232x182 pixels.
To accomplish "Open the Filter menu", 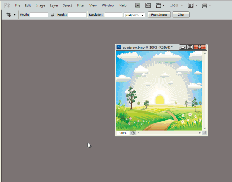I will tap(81, 6).
